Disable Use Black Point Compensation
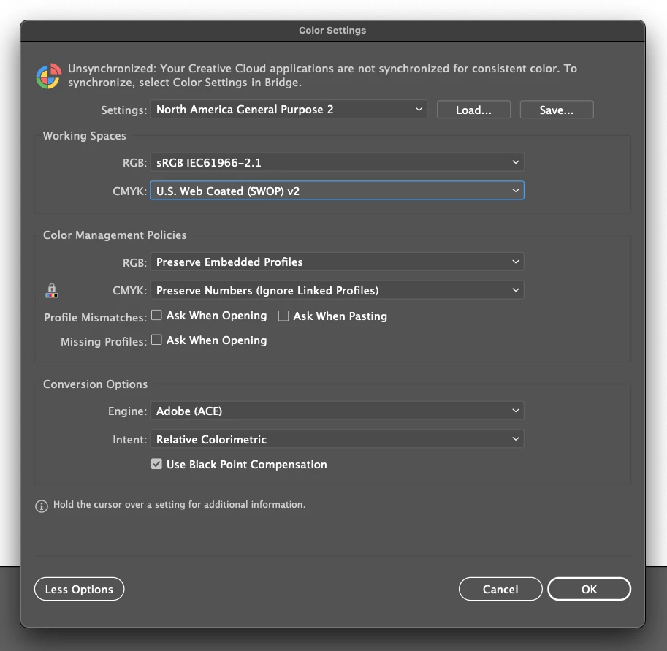 click(x=156, y=464)
